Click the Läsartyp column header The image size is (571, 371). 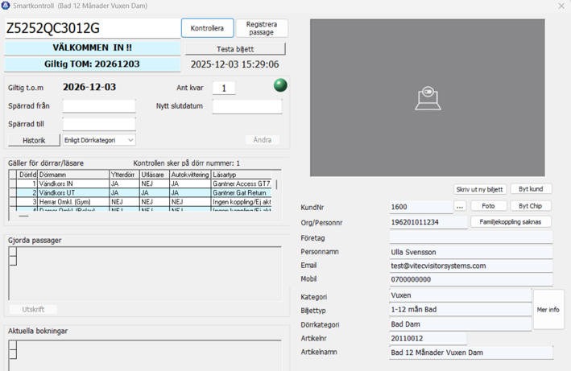pos(242,175)
